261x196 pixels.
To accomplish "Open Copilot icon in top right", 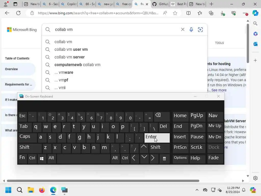I will (x=255, y=13).
